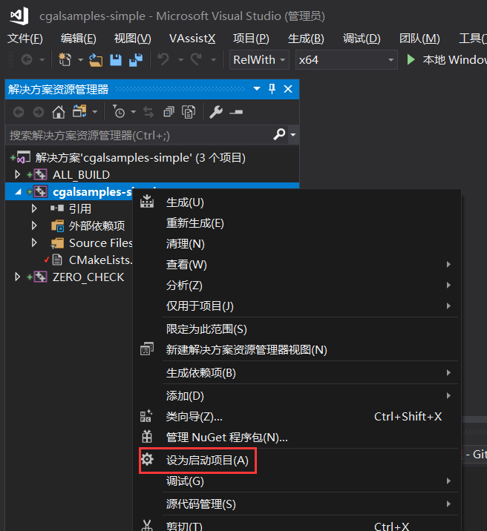487x531 pixels.
Task: Open the 团队(M) menu
Action: (x=419, y=39)
